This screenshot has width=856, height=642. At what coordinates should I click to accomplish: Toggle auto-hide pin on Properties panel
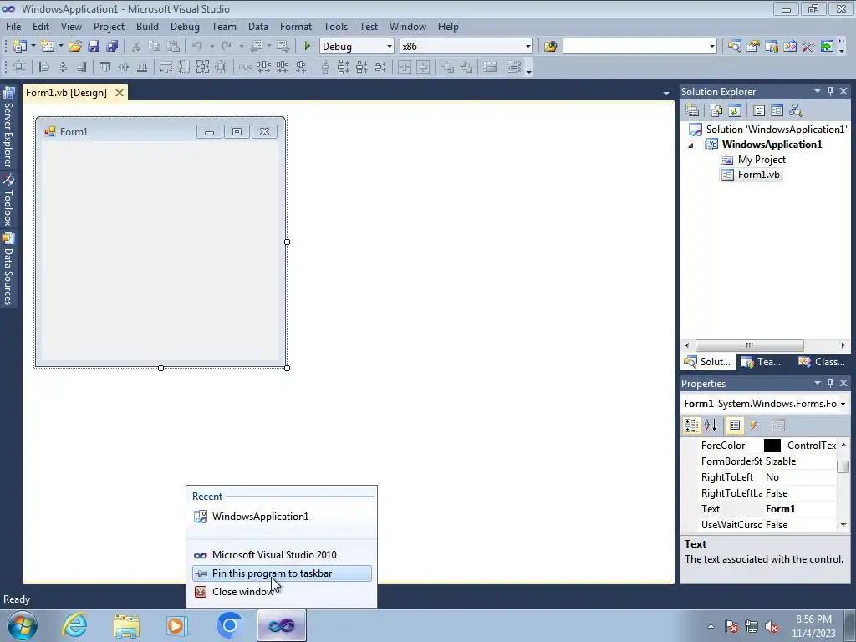(x=830, y=383)
